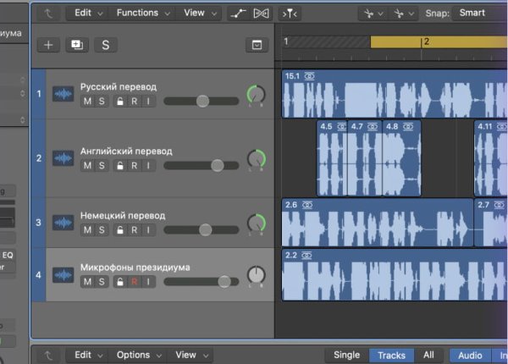Click the lock icon on Английский перевод track
The height and width of the screenshot is (364, 508).
[120, 166]
